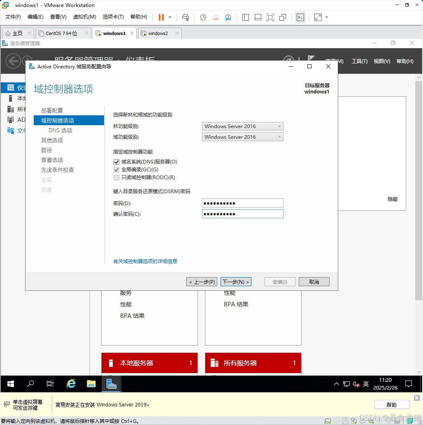Viewport: 423px width, 425px height.
Task: Toggle the 只读域控制器(RODC) checkbox
Action: (x=116, y=178)
